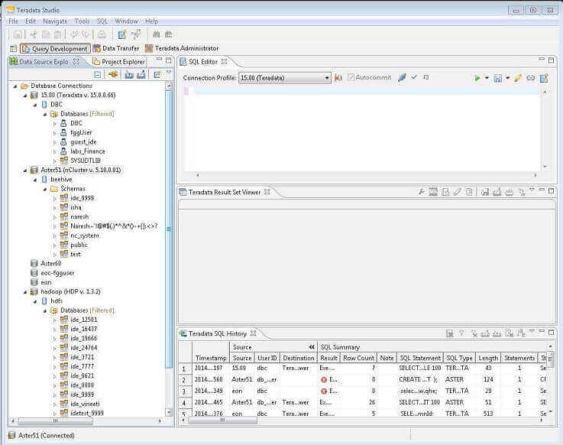
Task: Click the connection tree icon in main toolbar
Action: pyautogui.click(x=136, y=34)
